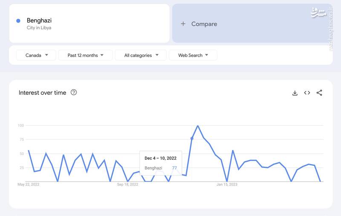Edit the Benghazi search term

coord(39,20)
